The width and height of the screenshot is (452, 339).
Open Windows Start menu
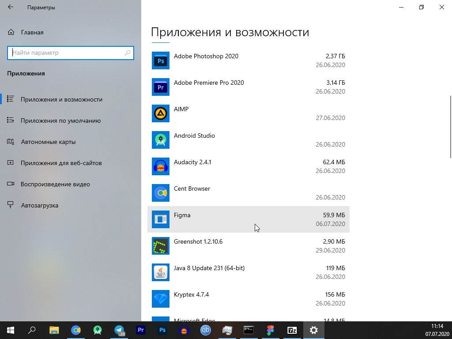(x=11, y=330)
